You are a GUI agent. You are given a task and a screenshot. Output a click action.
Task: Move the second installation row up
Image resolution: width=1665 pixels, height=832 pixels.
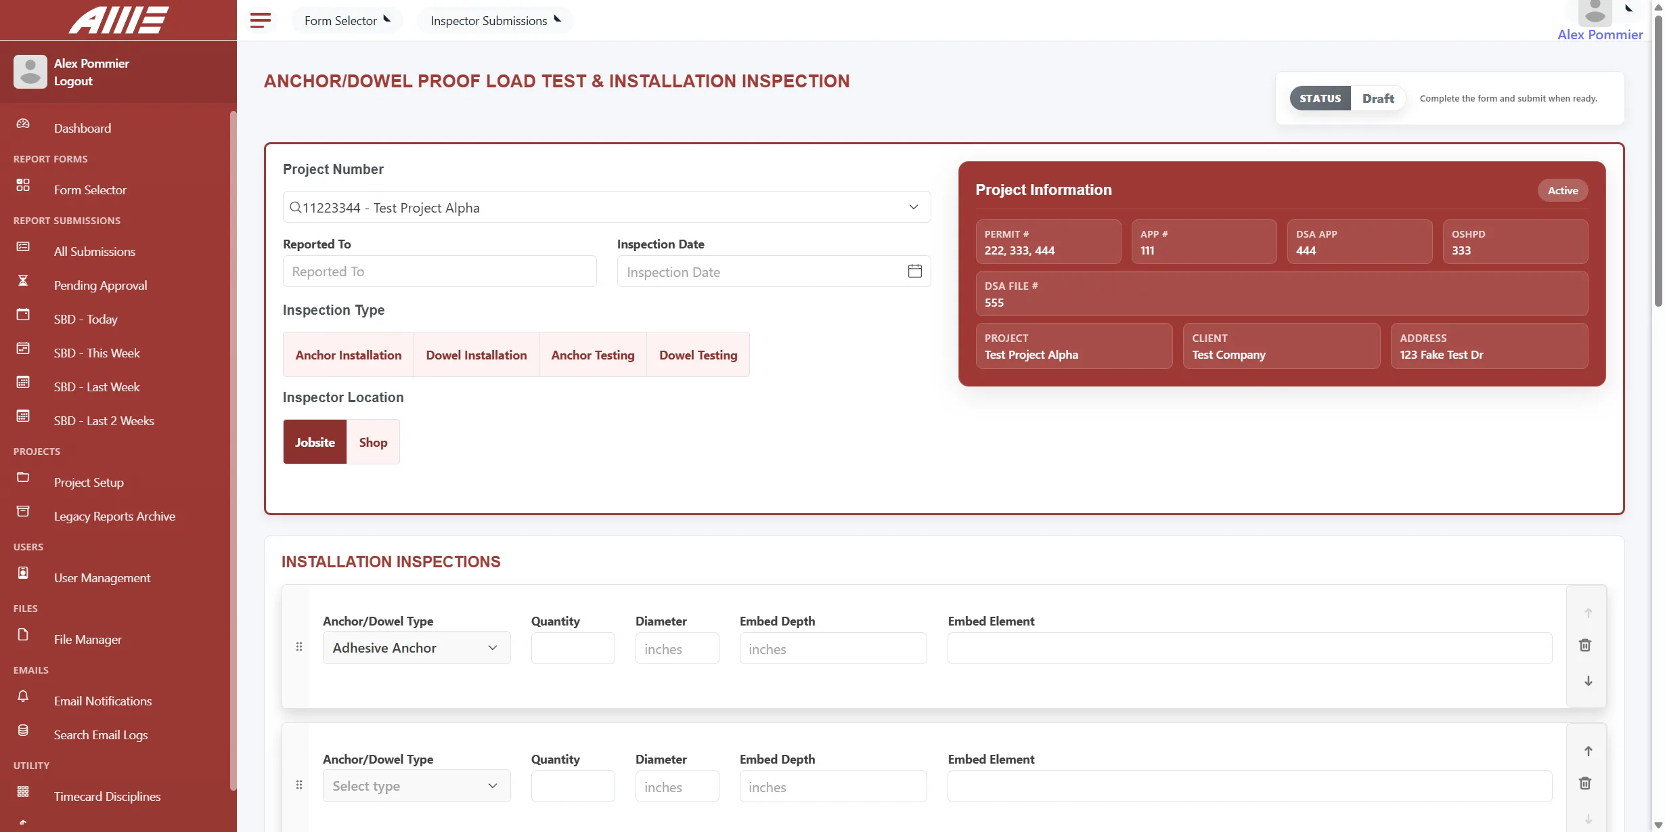(x=1588, y=751)
